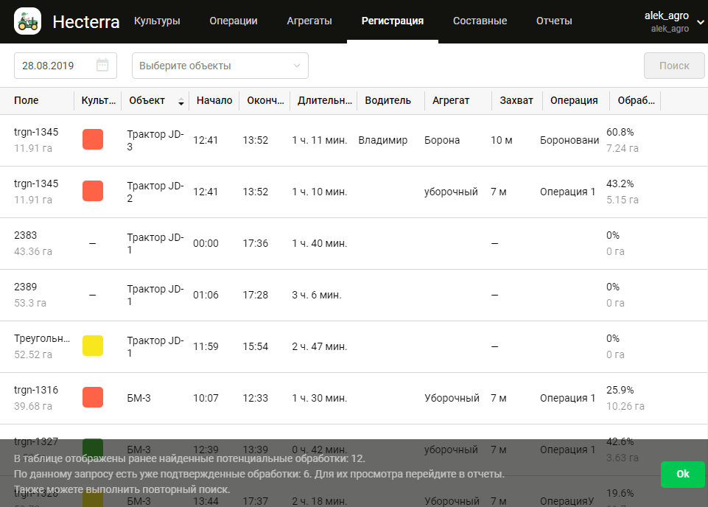Dismiss the notification with the Ok button

click(x=682, y=474)
